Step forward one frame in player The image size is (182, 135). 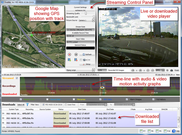144,70
